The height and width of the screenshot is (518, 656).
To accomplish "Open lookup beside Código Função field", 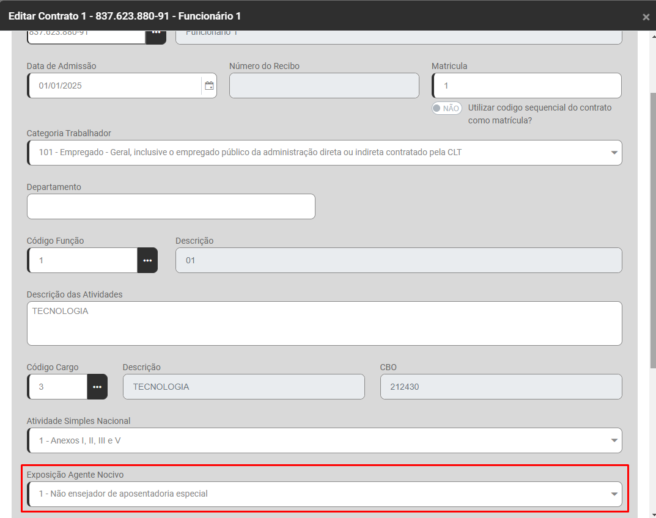I will (147, 260).
